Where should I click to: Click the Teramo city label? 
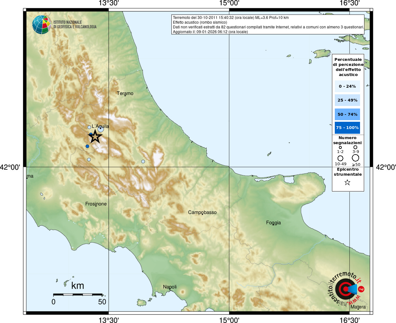(x=125, y=93)
